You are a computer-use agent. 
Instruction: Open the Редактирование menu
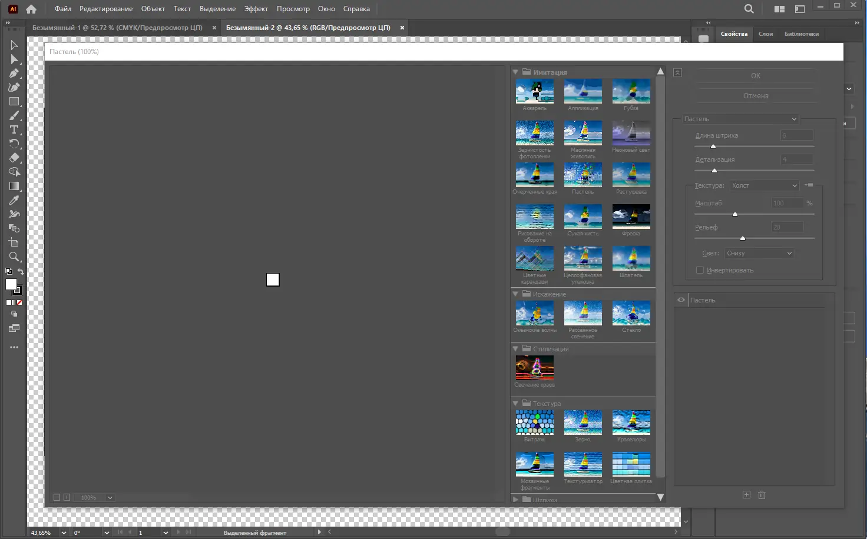point(106,9)
